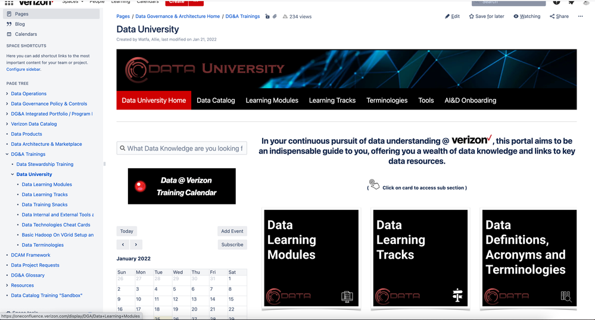This screenshot has height=320, width=595.
Task: Open the Data Learning Tracks card
Action: tap(420, 258)
